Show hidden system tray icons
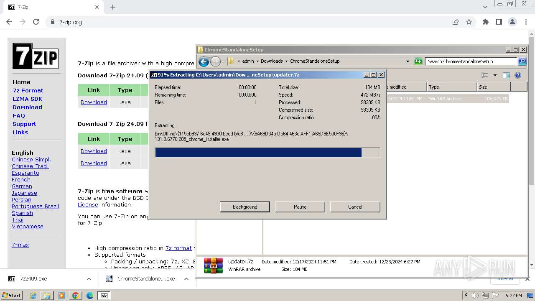The image size is (535, 301). [466, 296]
